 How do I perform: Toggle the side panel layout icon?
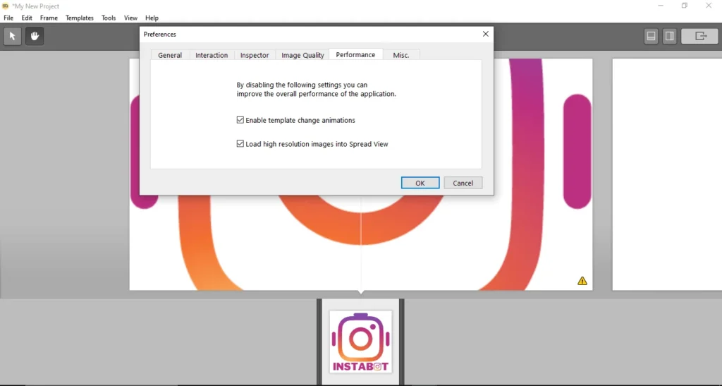(670, 36)
